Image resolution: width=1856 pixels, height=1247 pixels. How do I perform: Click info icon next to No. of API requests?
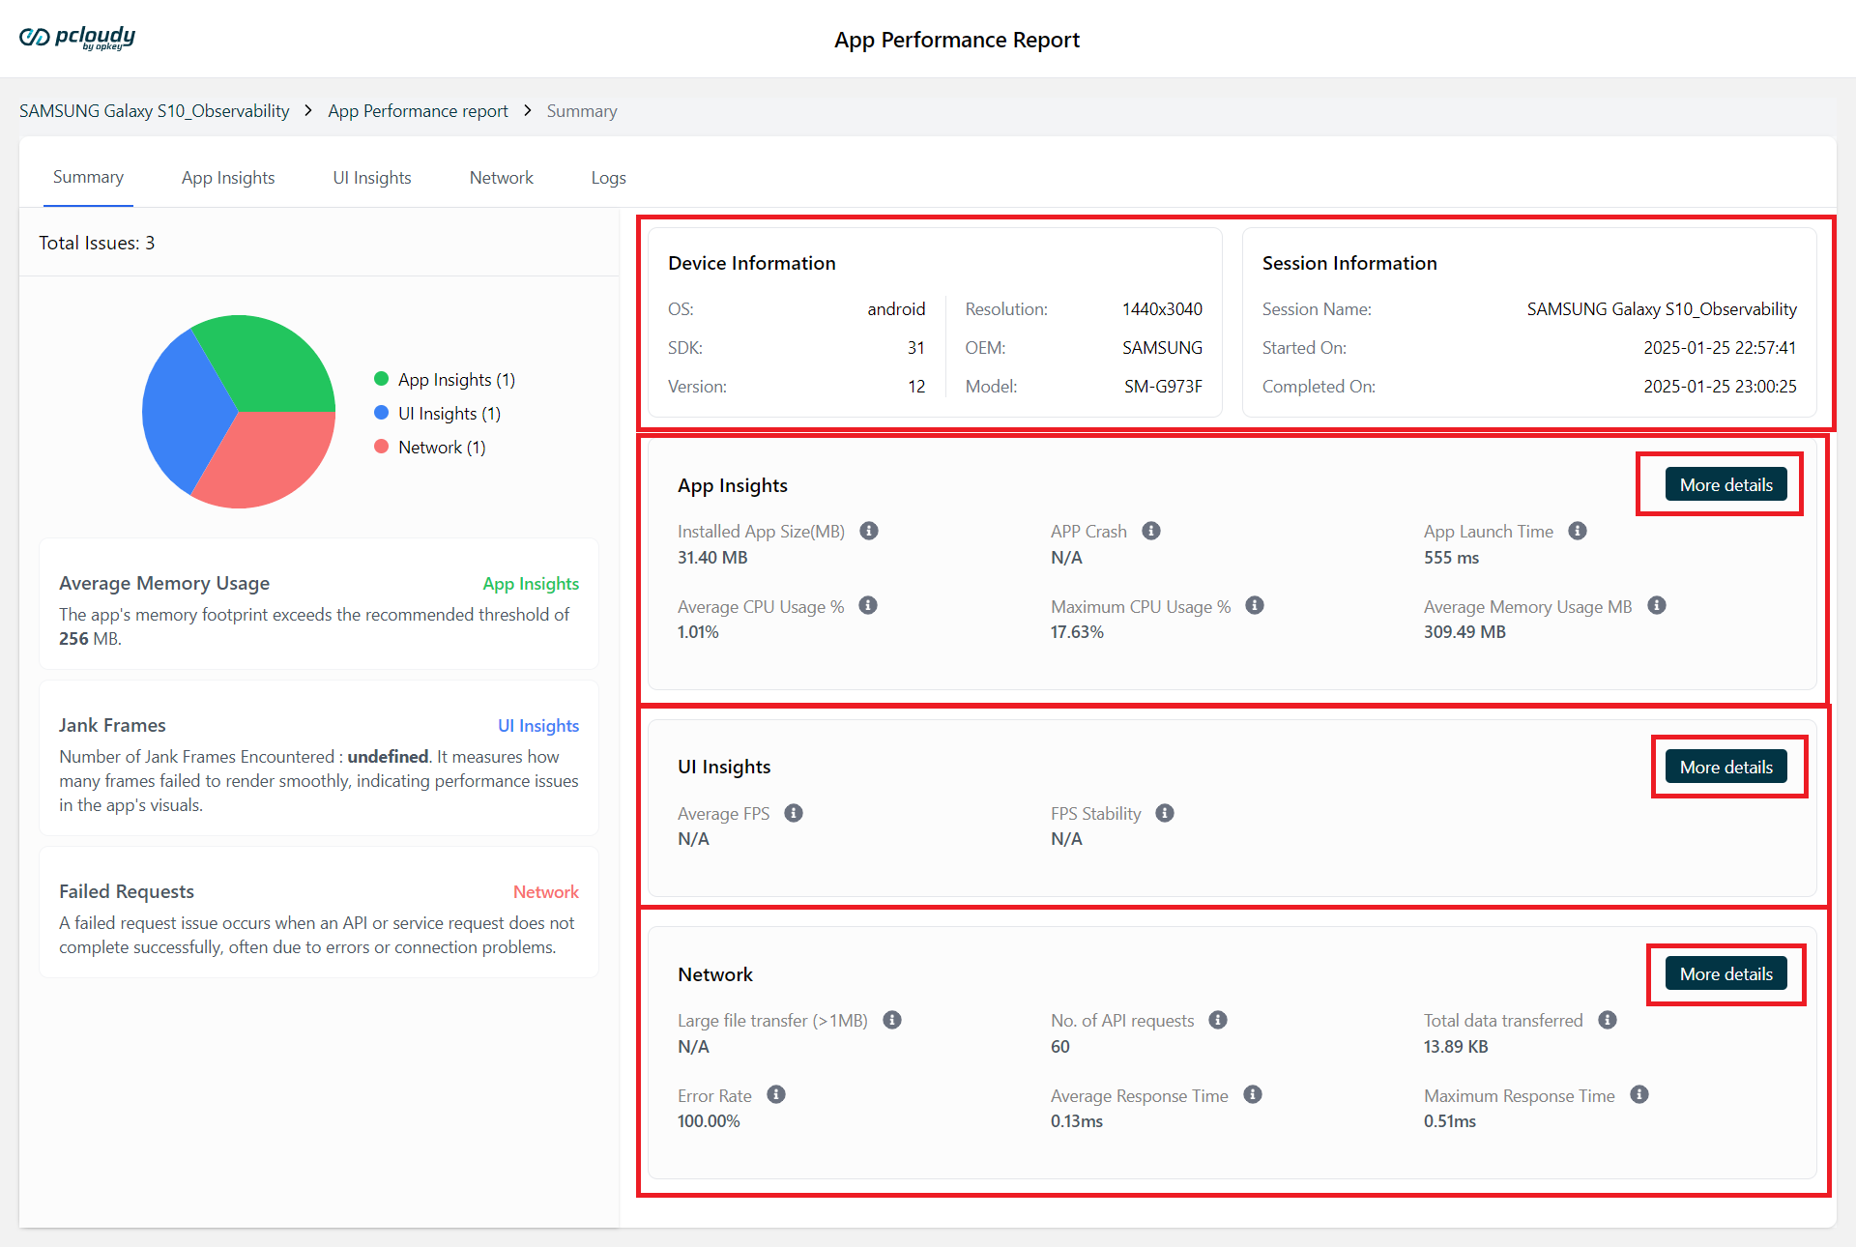tap(1218, 1020)
